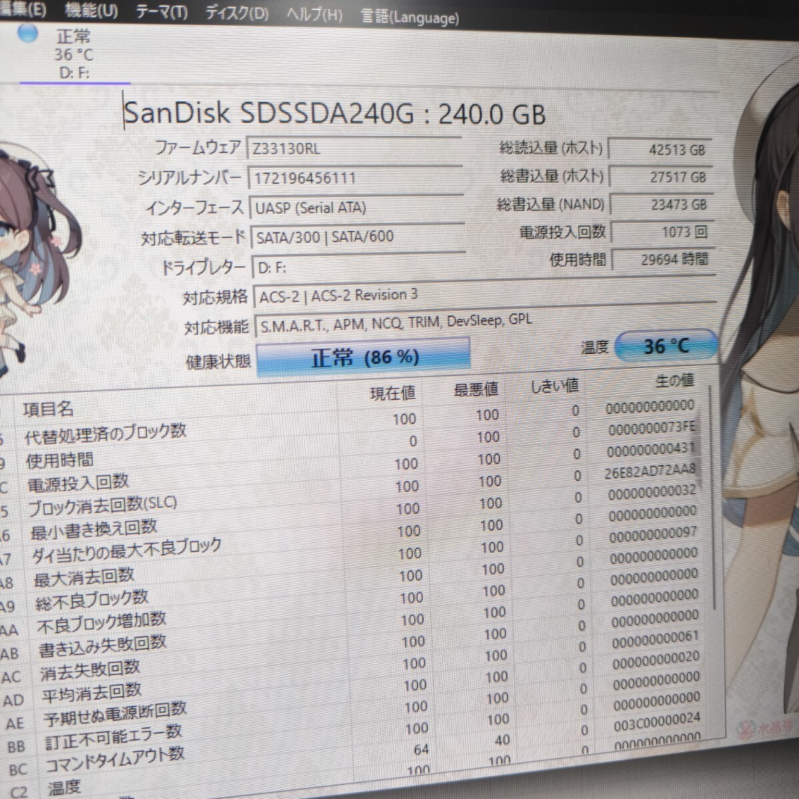The image size is (799, 799).
Task: Click the firmware field Z33130RL
Action: click(354, 148)
